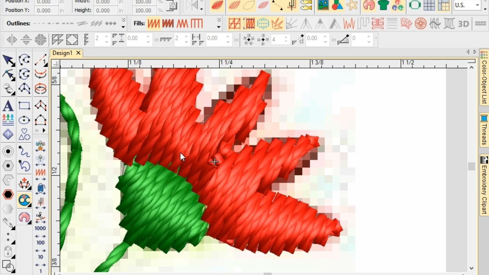The height and width of the screenshot is (275, 489).
Task: Toggle the show grid icon
Action: click(x=429, y=5)
